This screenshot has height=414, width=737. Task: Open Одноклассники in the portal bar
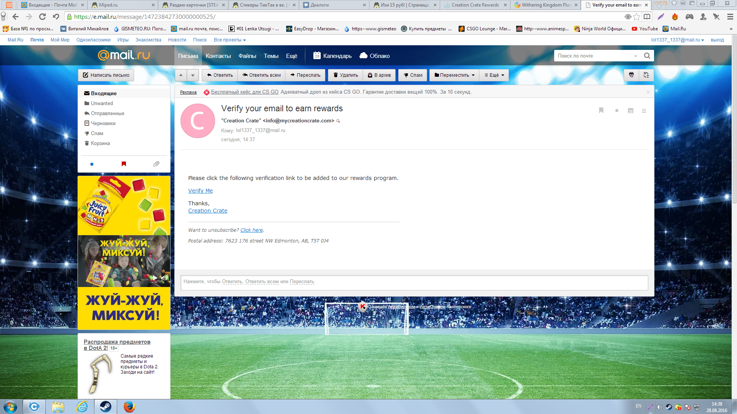click(93, 40)
